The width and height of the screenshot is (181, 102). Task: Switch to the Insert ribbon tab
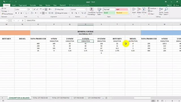[14, 5]
